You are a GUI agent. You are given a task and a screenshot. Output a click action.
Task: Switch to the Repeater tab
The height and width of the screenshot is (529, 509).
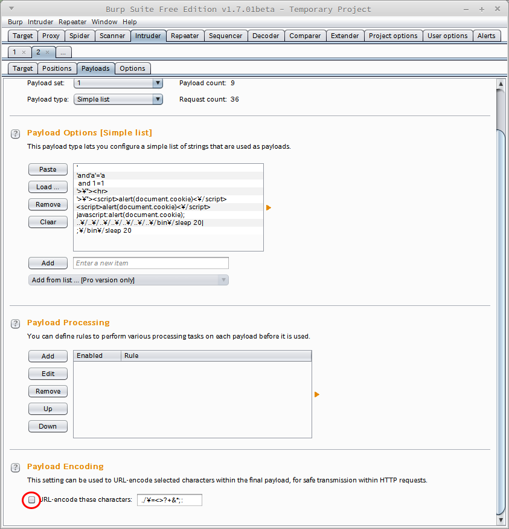click(x=185, y=36)
